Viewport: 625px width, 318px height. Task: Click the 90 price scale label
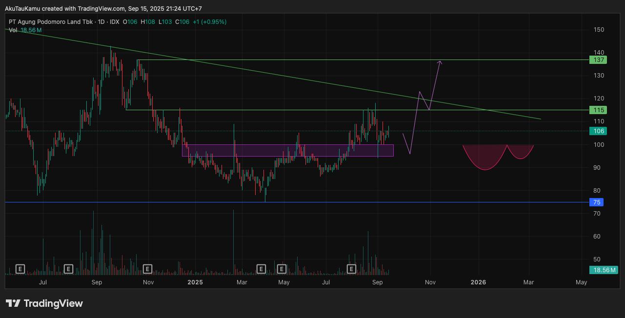point(598,168)
